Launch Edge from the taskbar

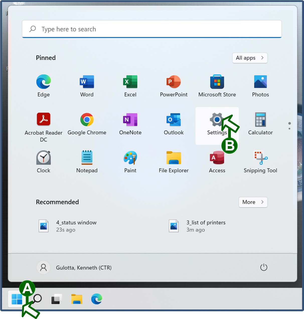(x=96, y=299)
